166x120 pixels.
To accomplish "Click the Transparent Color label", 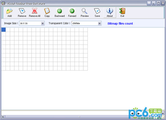I will 59,23.
